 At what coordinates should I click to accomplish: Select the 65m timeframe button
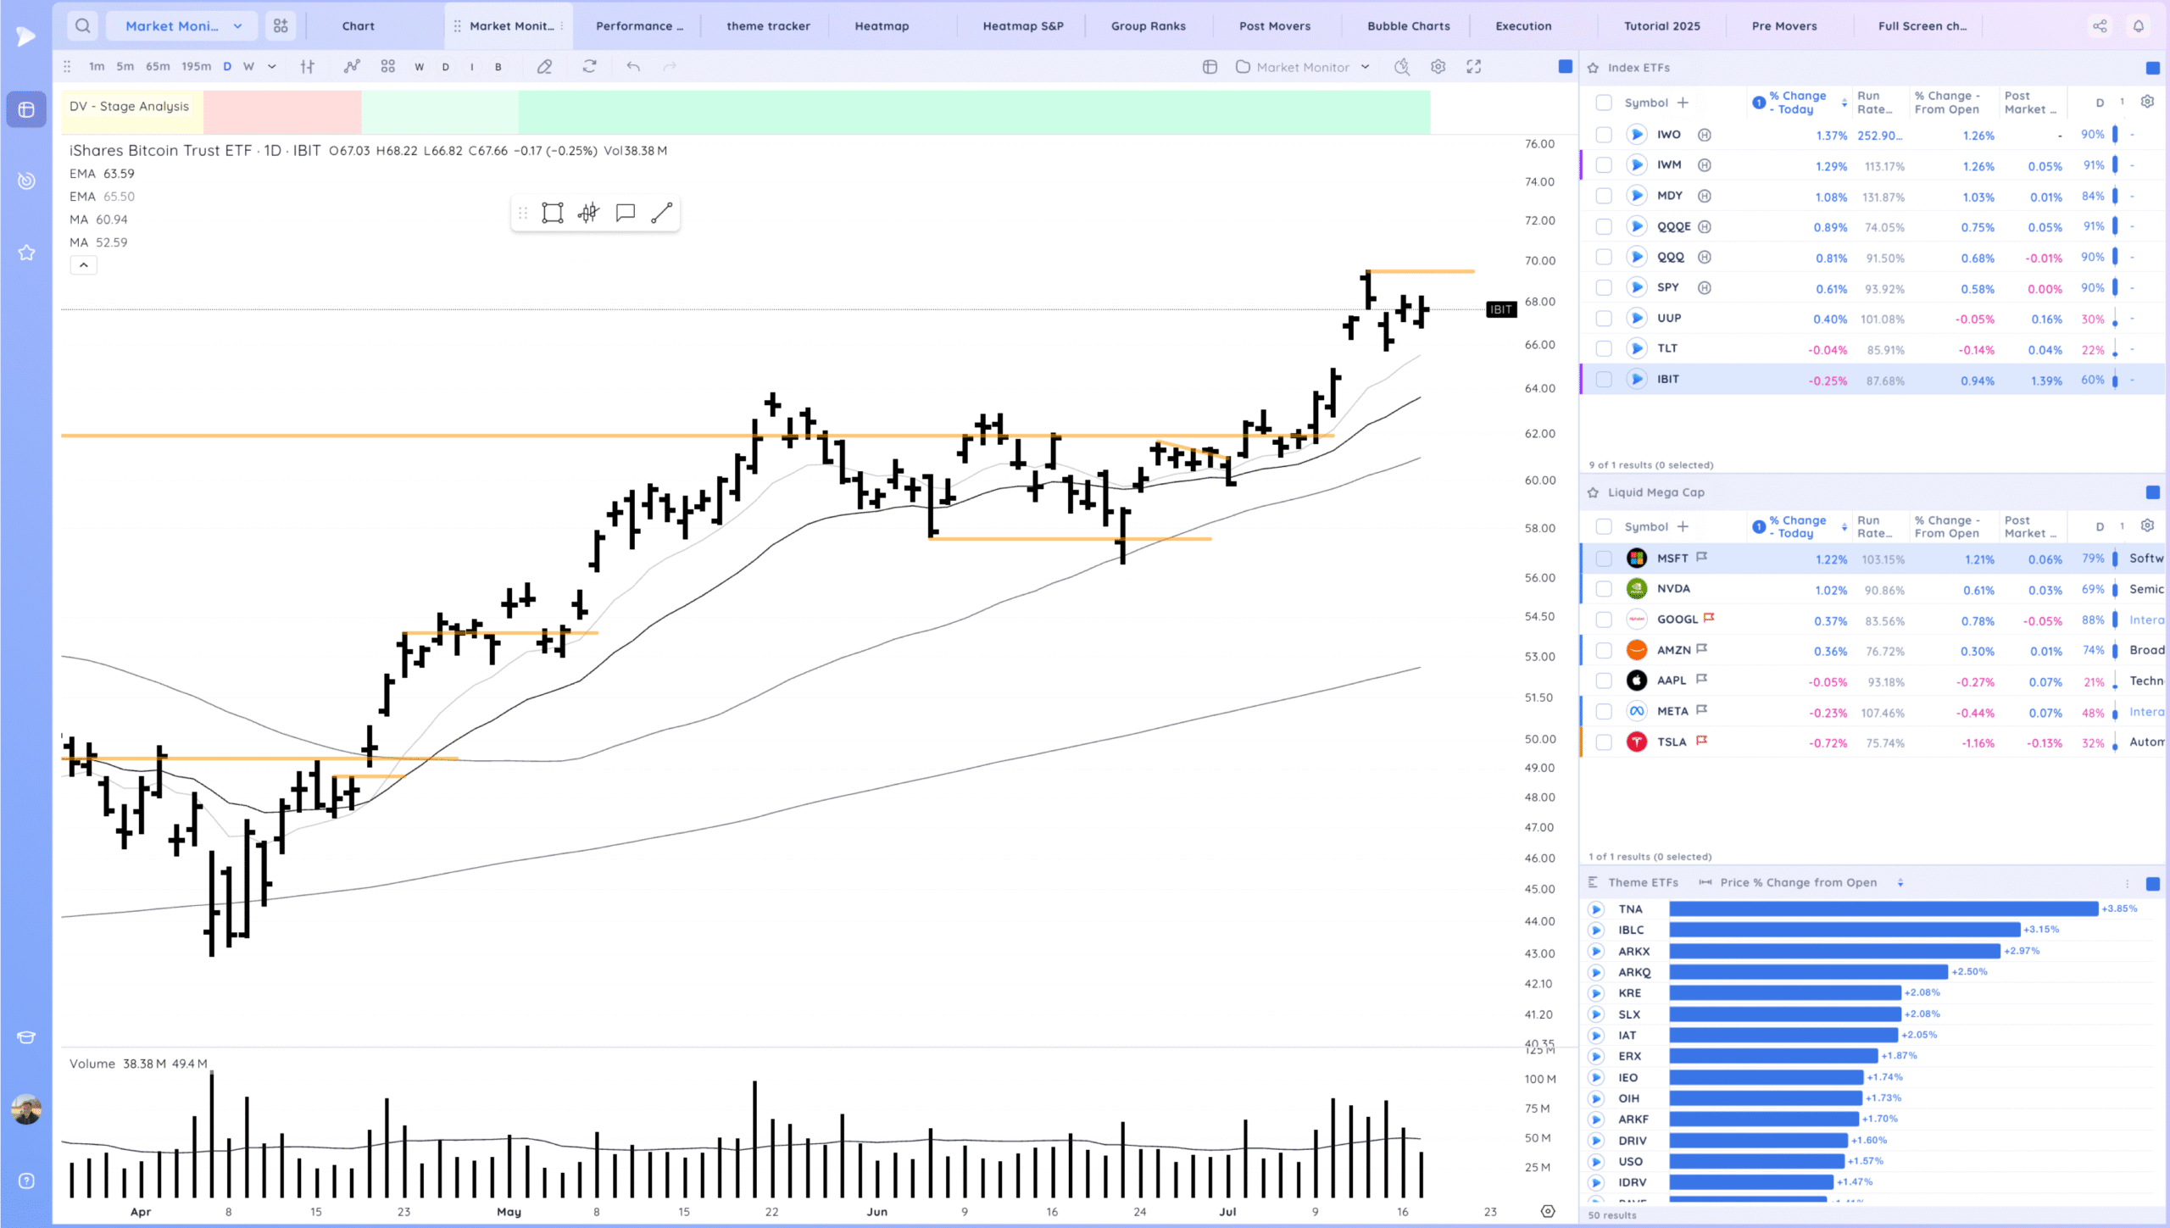point(158,66)
